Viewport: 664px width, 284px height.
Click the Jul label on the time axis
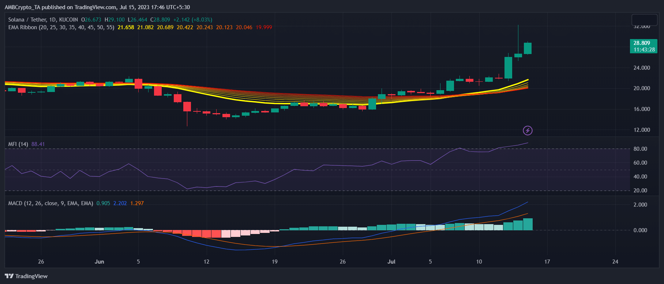[x=391, y=262]
